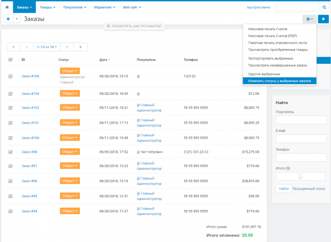
Task: Select 'Удалить выбранные' from the menu
Action: pos(264,74)
